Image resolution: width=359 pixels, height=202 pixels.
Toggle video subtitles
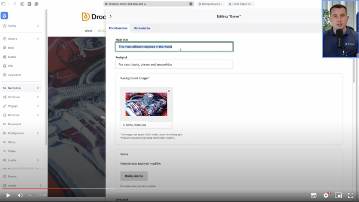313,195
